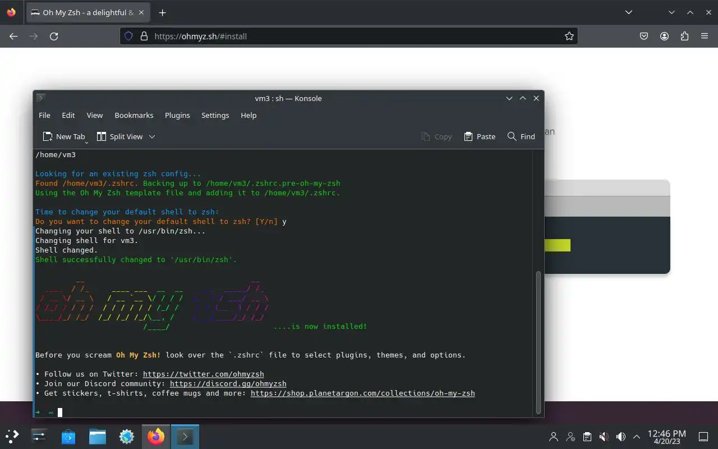Expand the Split View dropdown

(151, 136)
